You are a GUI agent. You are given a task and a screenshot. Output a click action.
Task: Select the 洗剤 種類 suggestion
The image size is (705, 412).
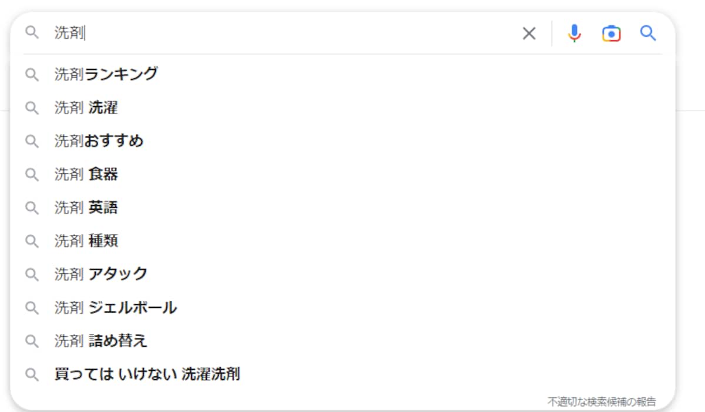[343, 241]
